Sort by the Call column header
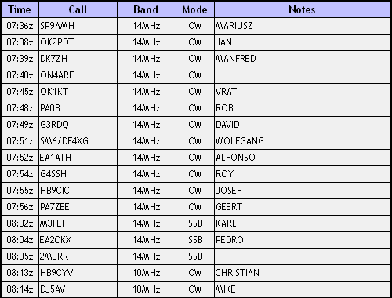Viewport: 392px width, 298px height. (78, 9)
